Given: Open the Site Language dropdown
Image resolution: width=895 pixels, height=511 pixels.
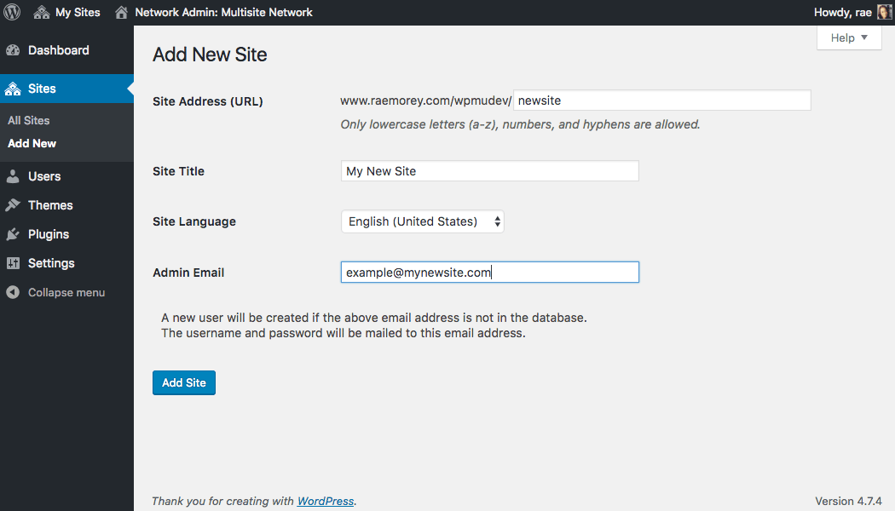Looking at the screenshot, I should tap(423, 221).
